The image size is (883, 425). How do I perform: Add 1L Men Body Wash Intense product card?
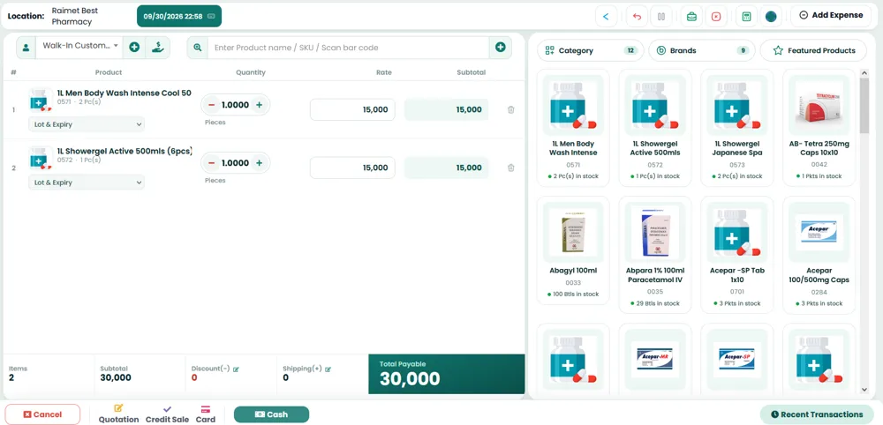573,128
